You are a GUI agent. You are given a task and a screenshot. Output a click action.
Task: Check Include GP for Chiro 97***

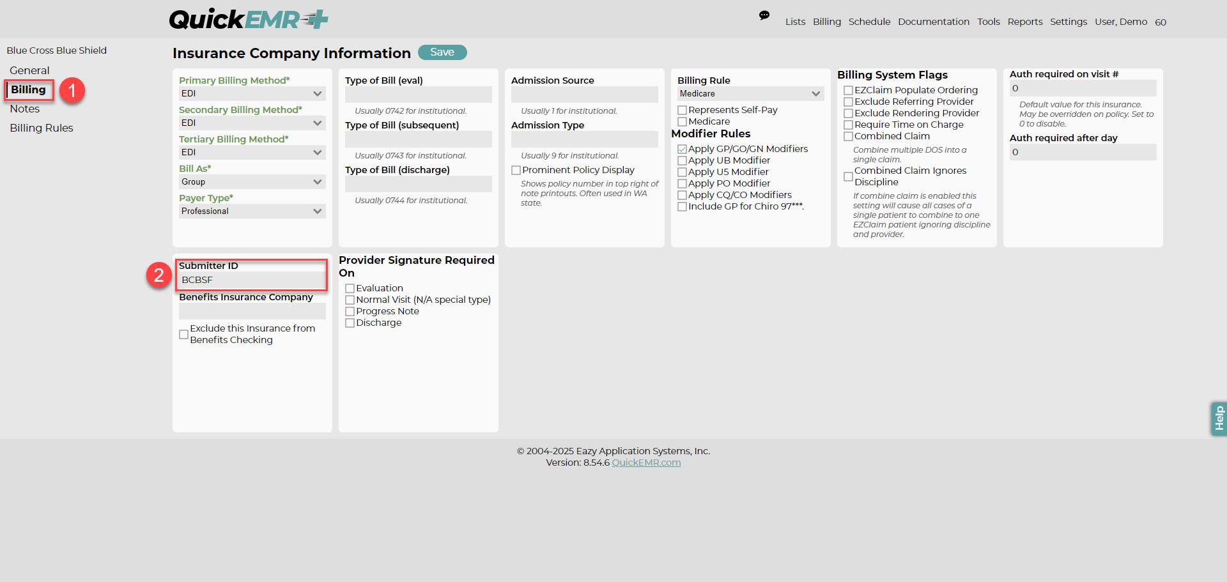[x=683, y=207]
